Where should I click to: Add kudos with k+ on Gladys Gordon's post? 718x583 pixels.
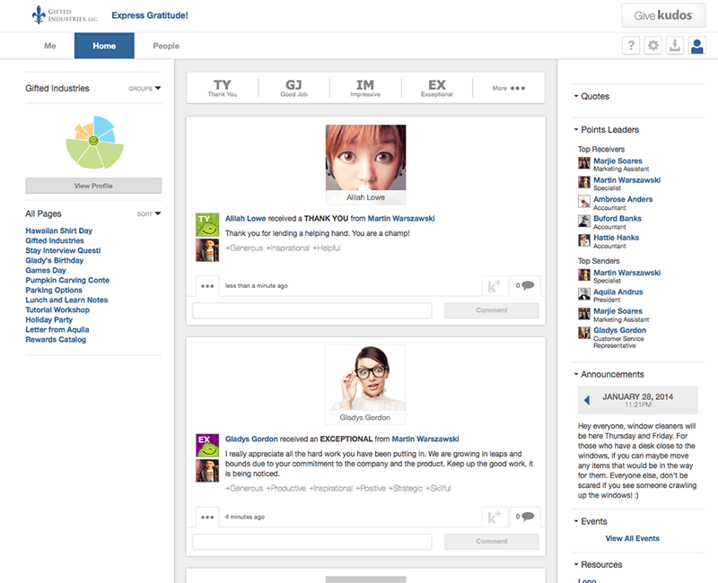(495, 518)
